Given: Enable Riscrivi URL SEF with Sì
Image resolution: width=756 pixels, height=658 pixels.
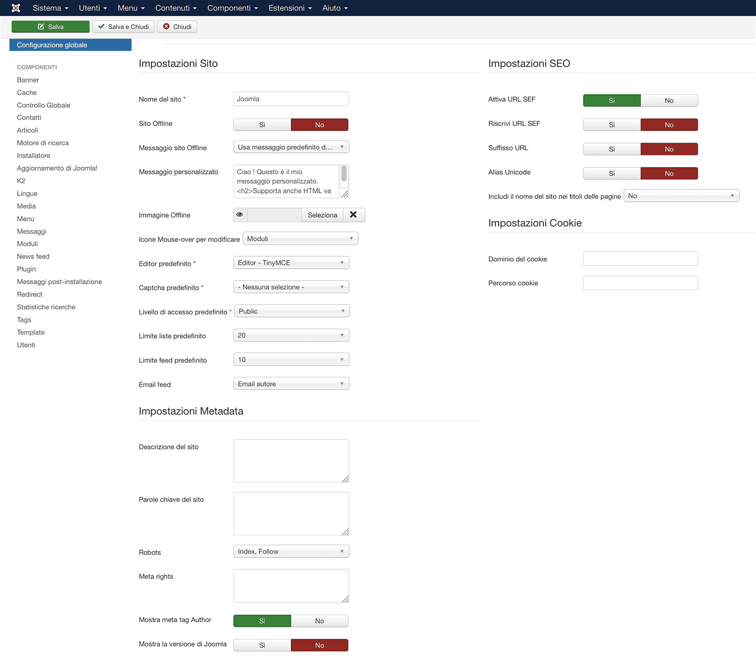Looking at the screenshot, I should click(x=611, y=125).
